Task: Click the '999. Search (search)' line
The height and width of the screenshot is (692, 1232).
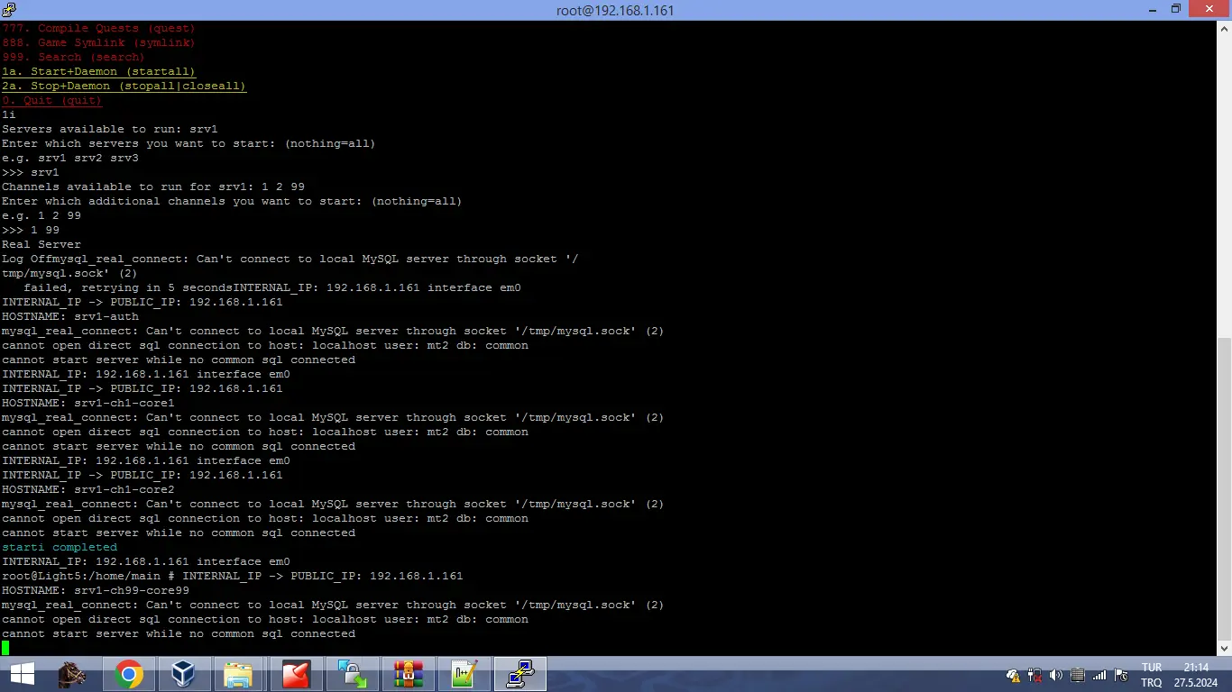Action: click(x=73, y=57)
